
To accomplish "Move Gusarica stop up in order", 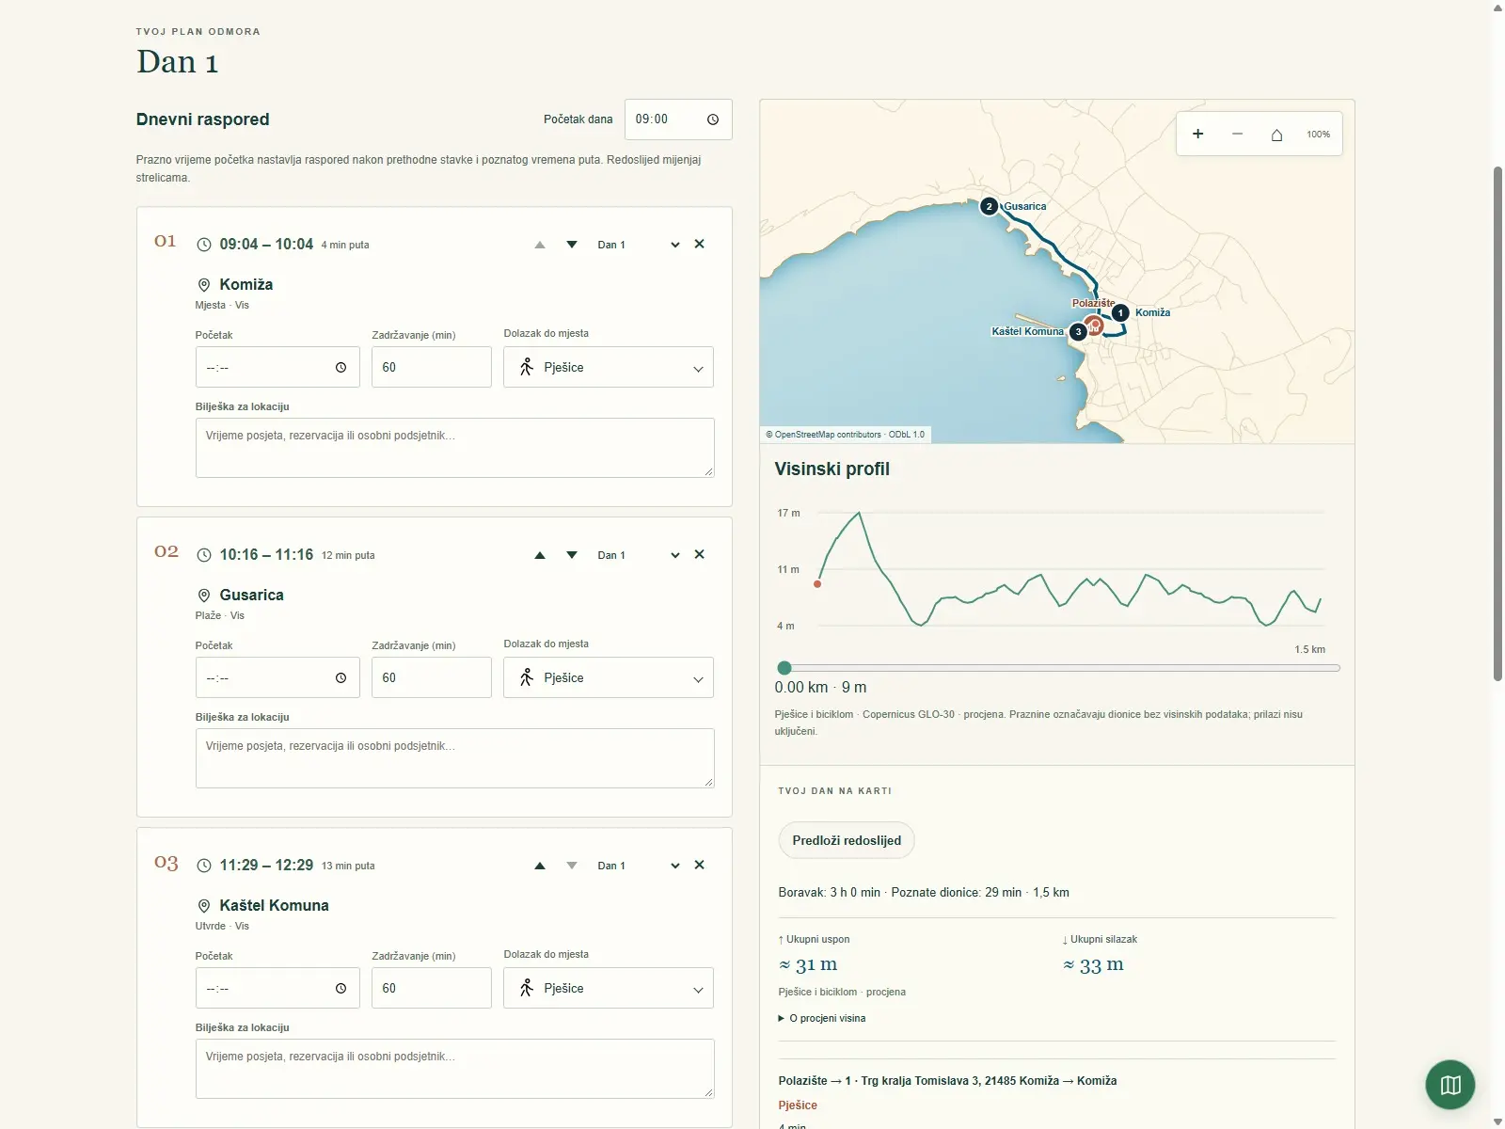I will pyautogui.click(x=540, y=555).
